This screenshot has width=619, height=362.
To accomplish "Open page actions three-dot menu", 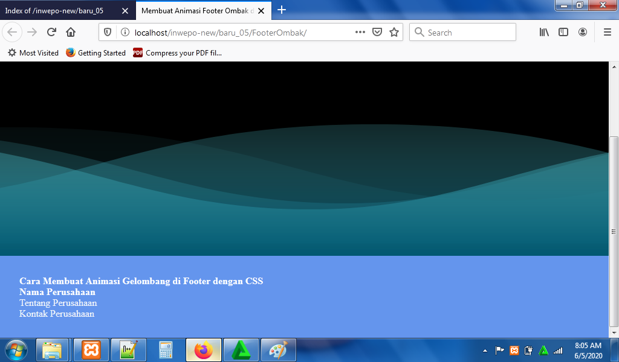I will point(360,33).
